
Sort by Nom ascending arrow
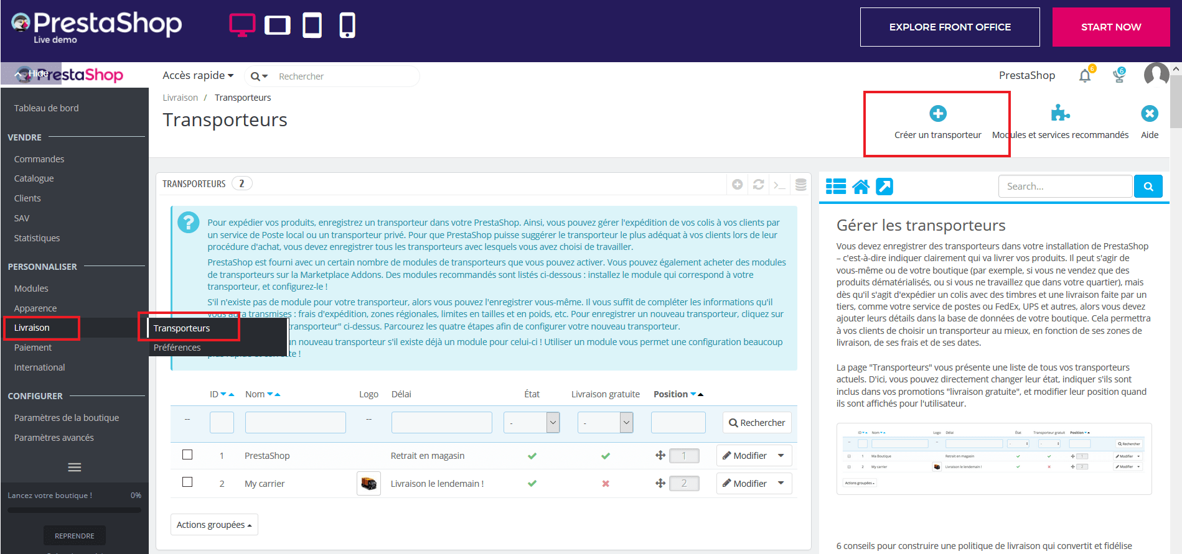[278, 395]
